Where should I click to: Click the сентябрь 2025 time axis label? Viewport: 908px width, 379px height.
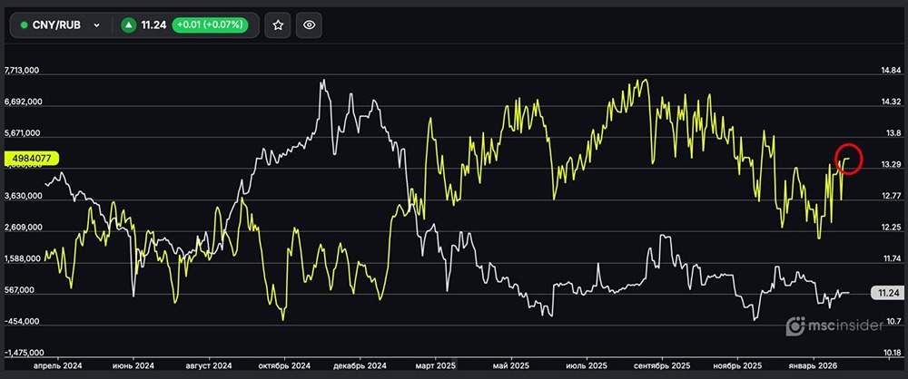663,366
